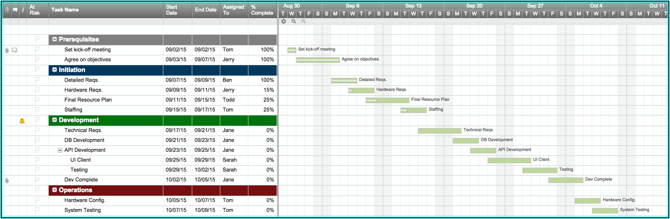This screenshot has width=670, height=219.
Task: Toggle At Risk flag for System Testing
Action: click(37, 210)
